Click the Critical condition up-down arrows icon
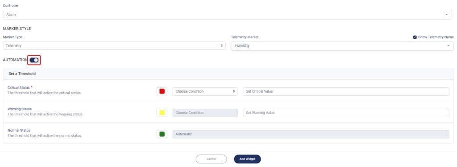This screenshot has height=167, width=457. click(x=234, y=91)
